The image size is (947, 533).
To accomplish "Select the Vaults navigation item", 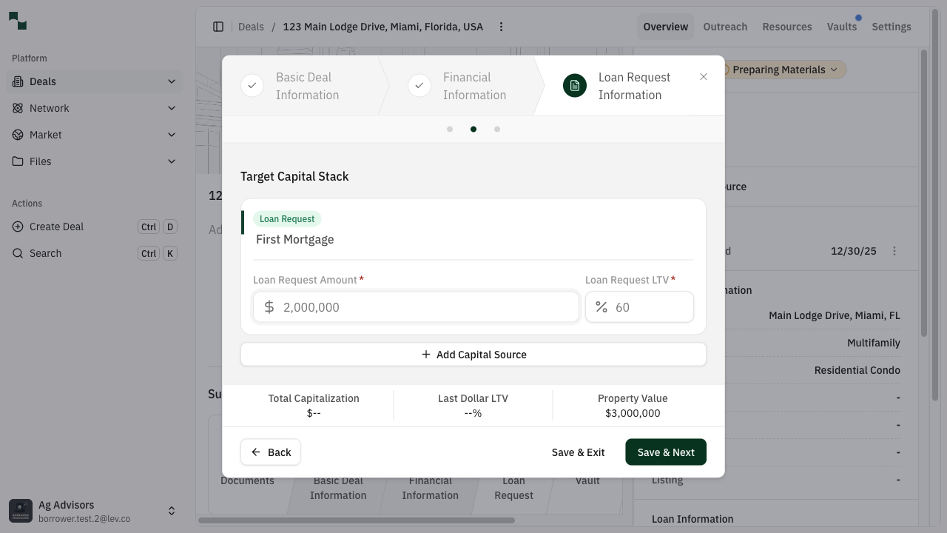I will click(x=842, y=27).
